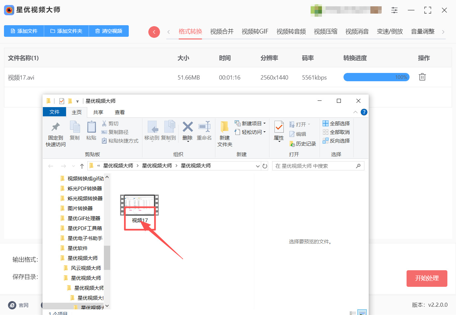The image size is (456, 315).
Task: Open the address bar dropdown arrow
Action: pyautogui.click(x=258, y=166)
